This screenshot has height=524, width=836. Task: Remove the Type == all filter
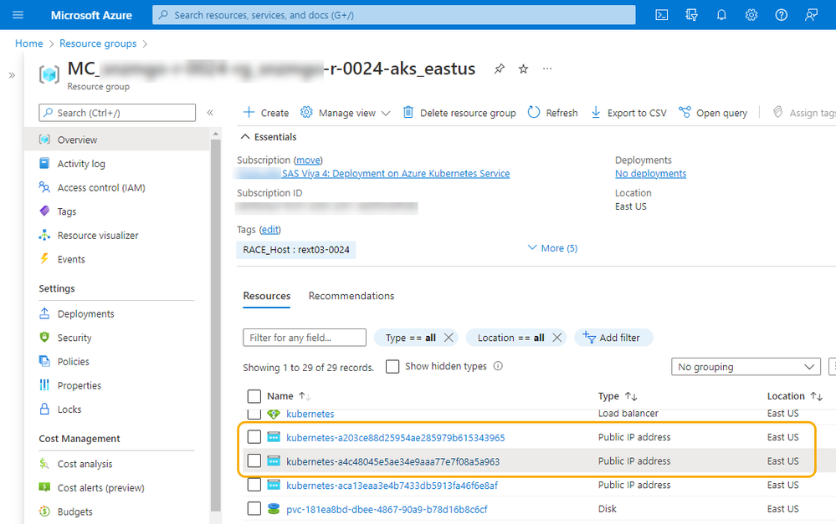point(449,338)
